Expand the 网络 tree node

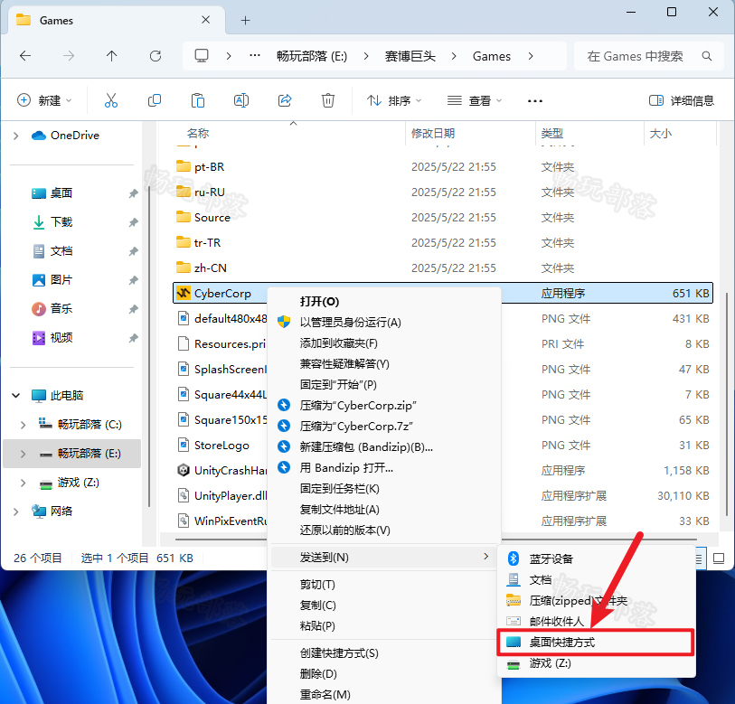pyautogui.click(x=16, y=512)
